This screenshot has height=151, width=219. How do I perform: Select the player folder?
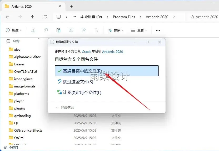[x=16, y=101]
